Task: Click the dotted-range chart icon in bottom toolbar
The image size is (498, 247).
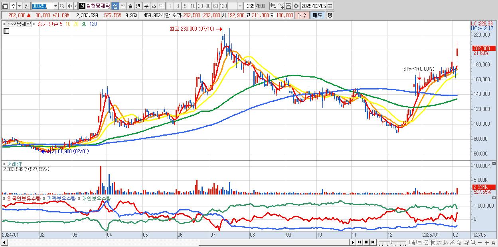Action: click(425, 243)
